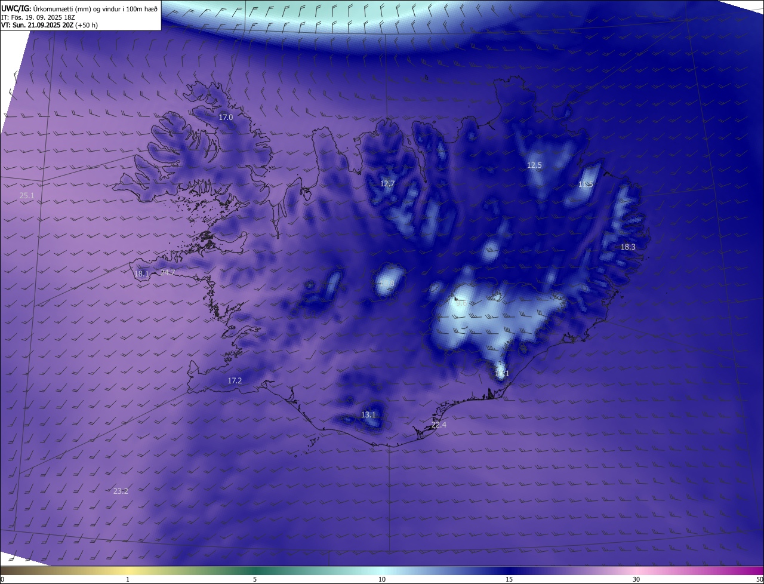Click the 13.1 value label
This screenshot has height=584, width=764.
coord(368,415)
